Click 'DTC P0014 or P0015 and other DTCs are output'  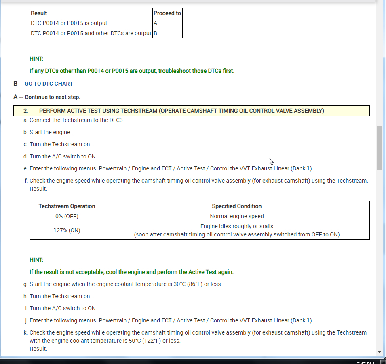coord(91,33)
